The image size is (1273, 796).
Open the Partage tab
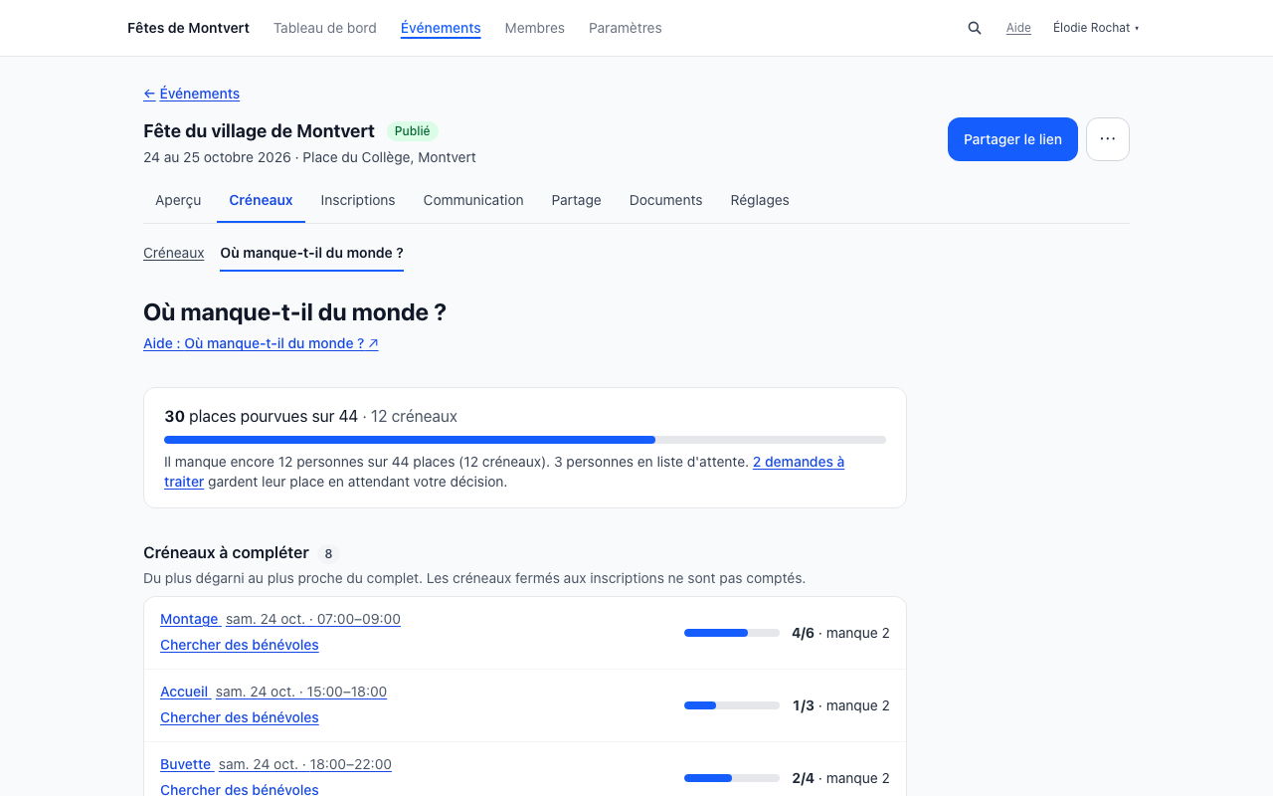pyautogui.click(x=577, y=200)
